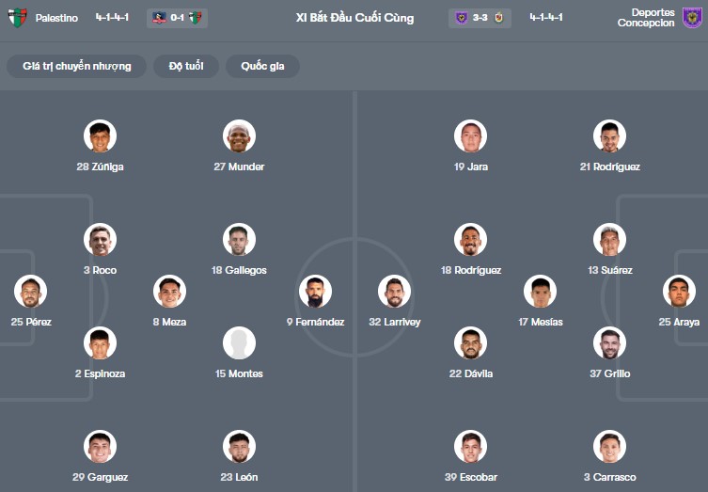Viewport: 708px width, 492px height.
Task: Click the 8 Meza player name
Action: coord(169,322)
